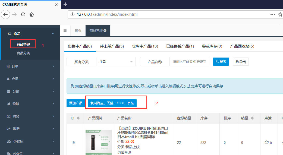Select the 已经售罄产品(1) tab
The width and height of the screenshot is (283, 155).
(x=180, y=46)
